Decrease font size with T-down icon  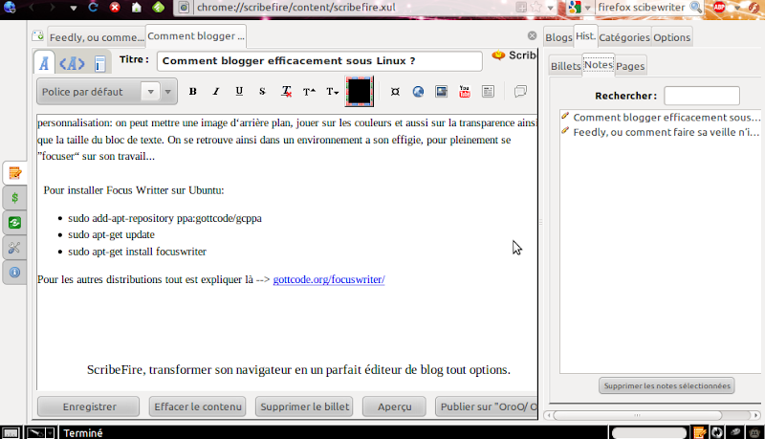(x=332, y=91)
